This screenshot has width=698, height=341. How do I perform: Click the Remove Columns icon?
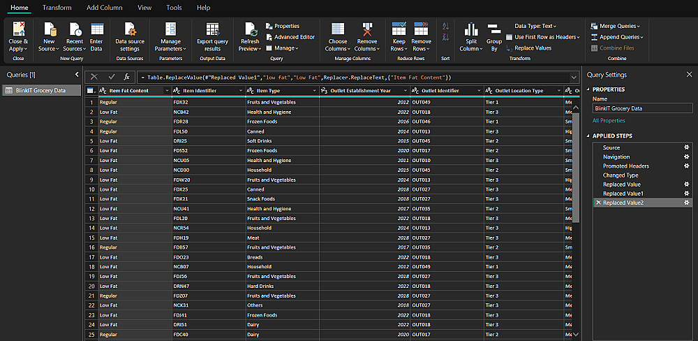pos(367,29)
